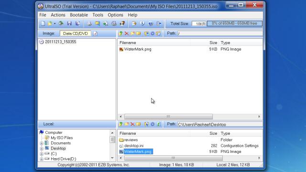Viewport: 306px width, 172px height.
Task: Click the 650MB capacity progress bar
Action: point(234,23)
